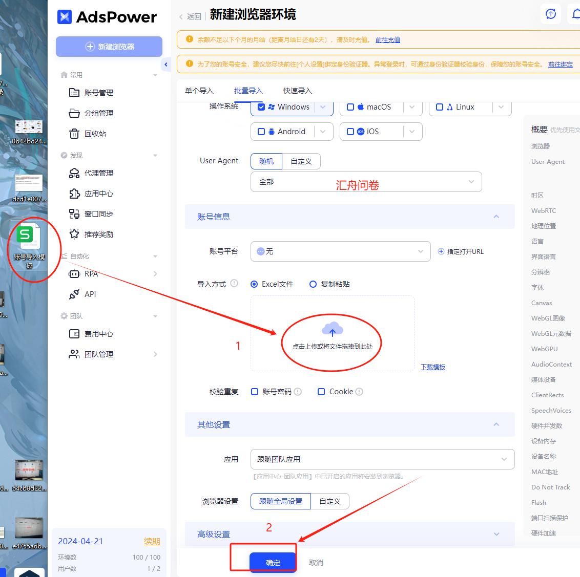The width and height of the screenshot is (580, 577).
Task: Select 随机 User Agent option
Action: tap(266, 161)
